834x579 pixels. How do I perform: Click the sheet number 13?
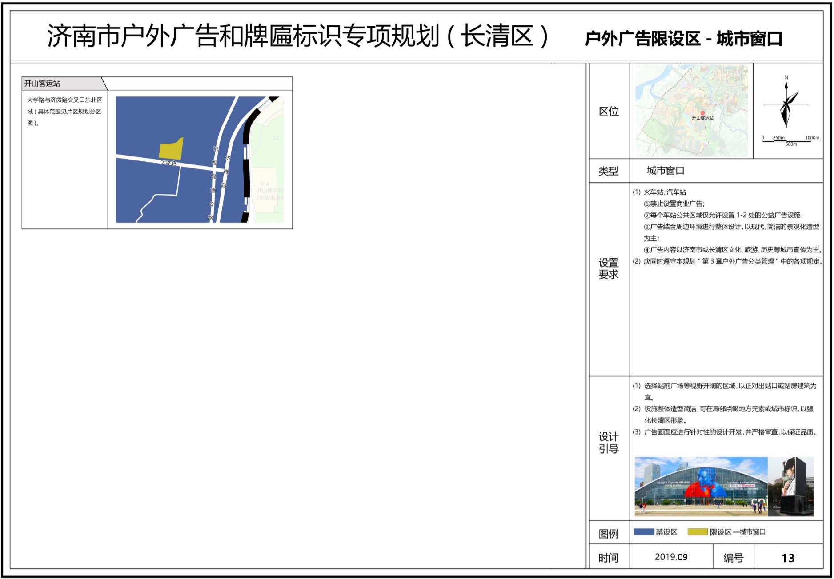pos(788,558)
